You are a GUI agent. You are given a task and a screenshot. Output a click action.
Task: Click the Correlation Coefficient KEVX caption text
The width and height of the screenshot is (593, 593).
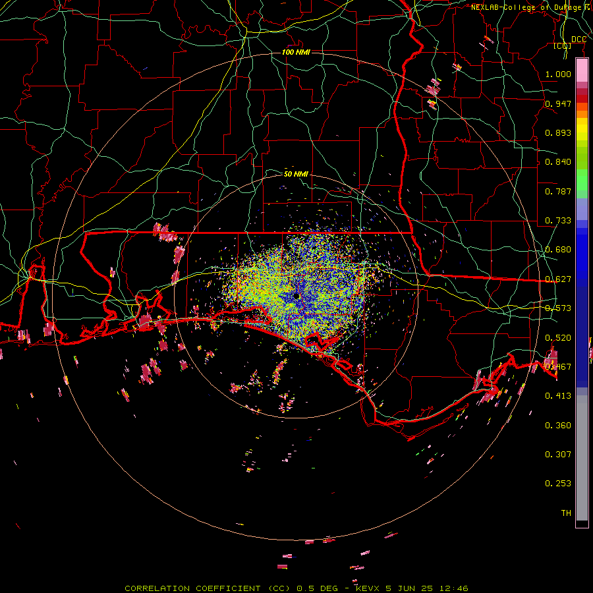click(296, 588)
